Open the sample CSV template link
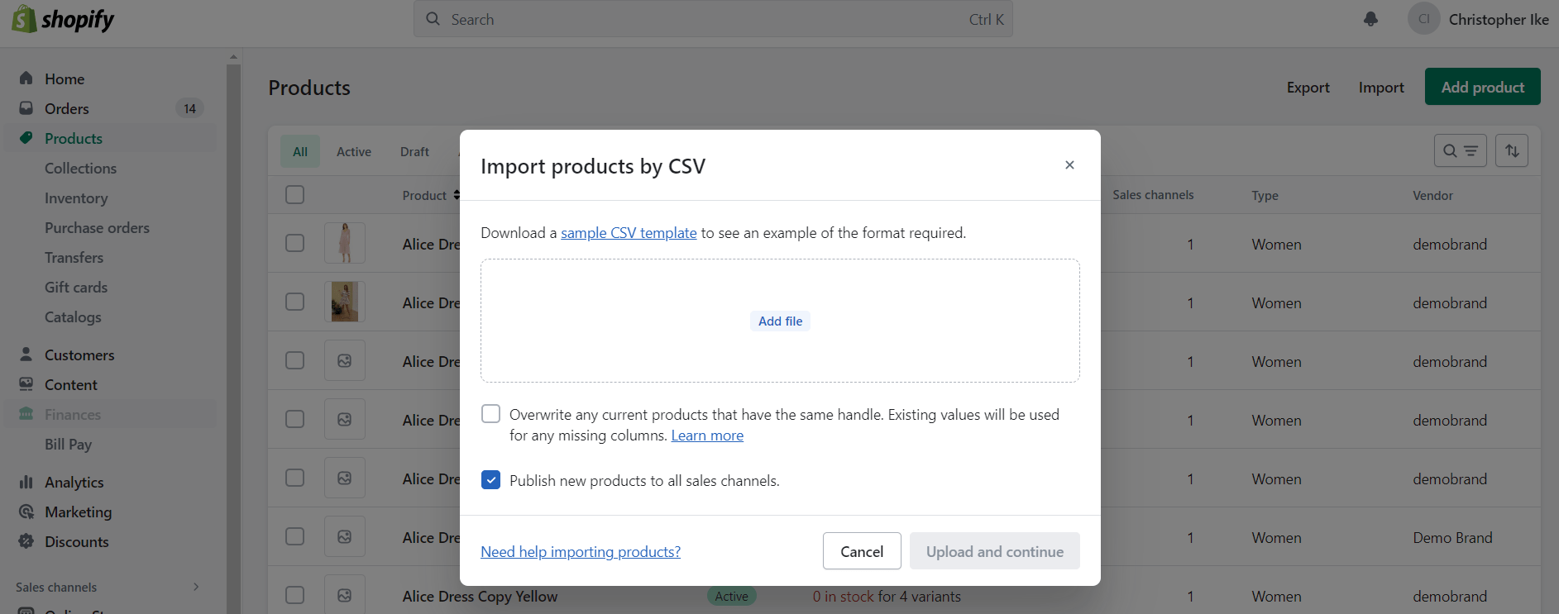 (x=629, y=233)
